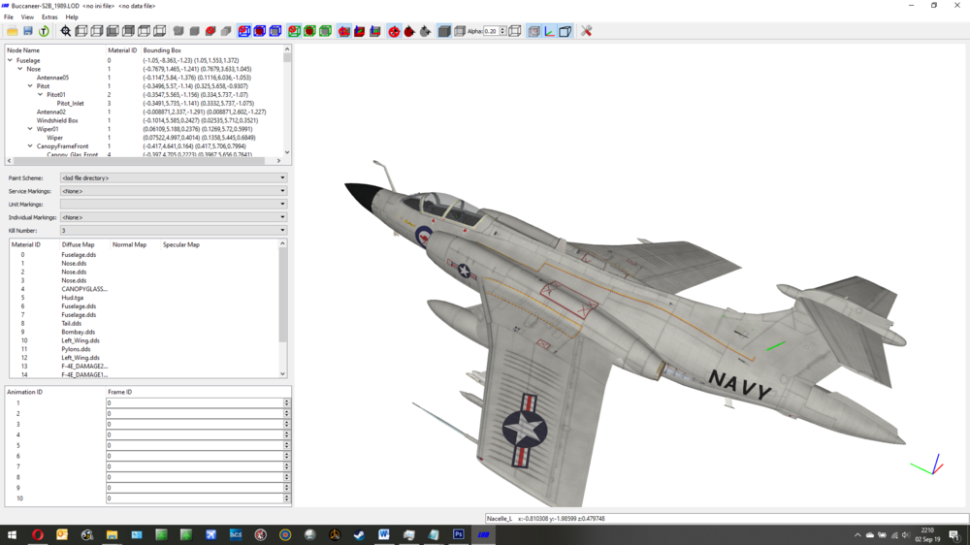Collapse the Fuselage tree node
The width and height of the screenshot is (970, 545).
tap(11, 61)
